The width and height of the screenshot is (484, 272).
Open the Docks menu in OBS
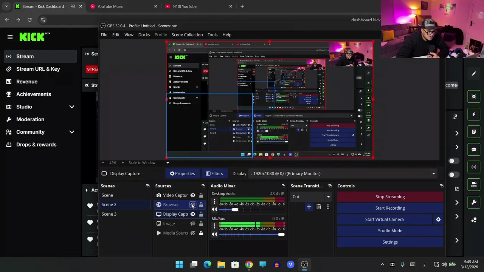click(x=144, y=35)
